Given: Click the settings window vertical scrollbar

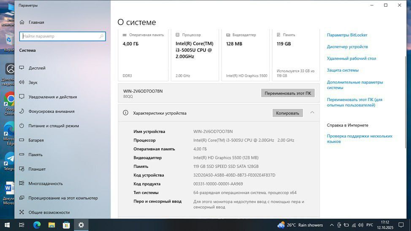Looking at the screenshot, I should 405,102.
